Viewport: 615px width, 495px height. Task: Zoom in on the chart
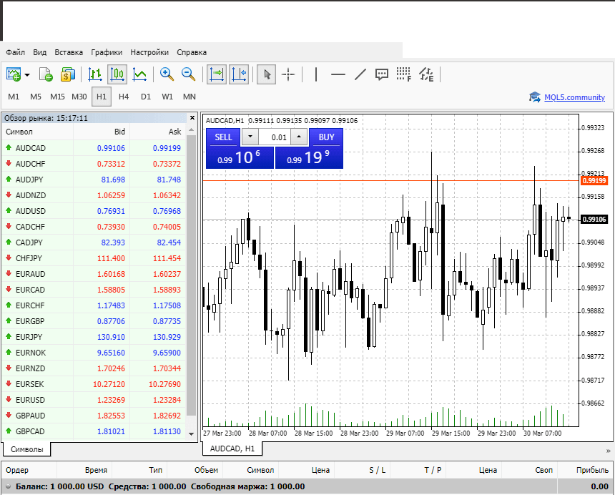(167, 74)
